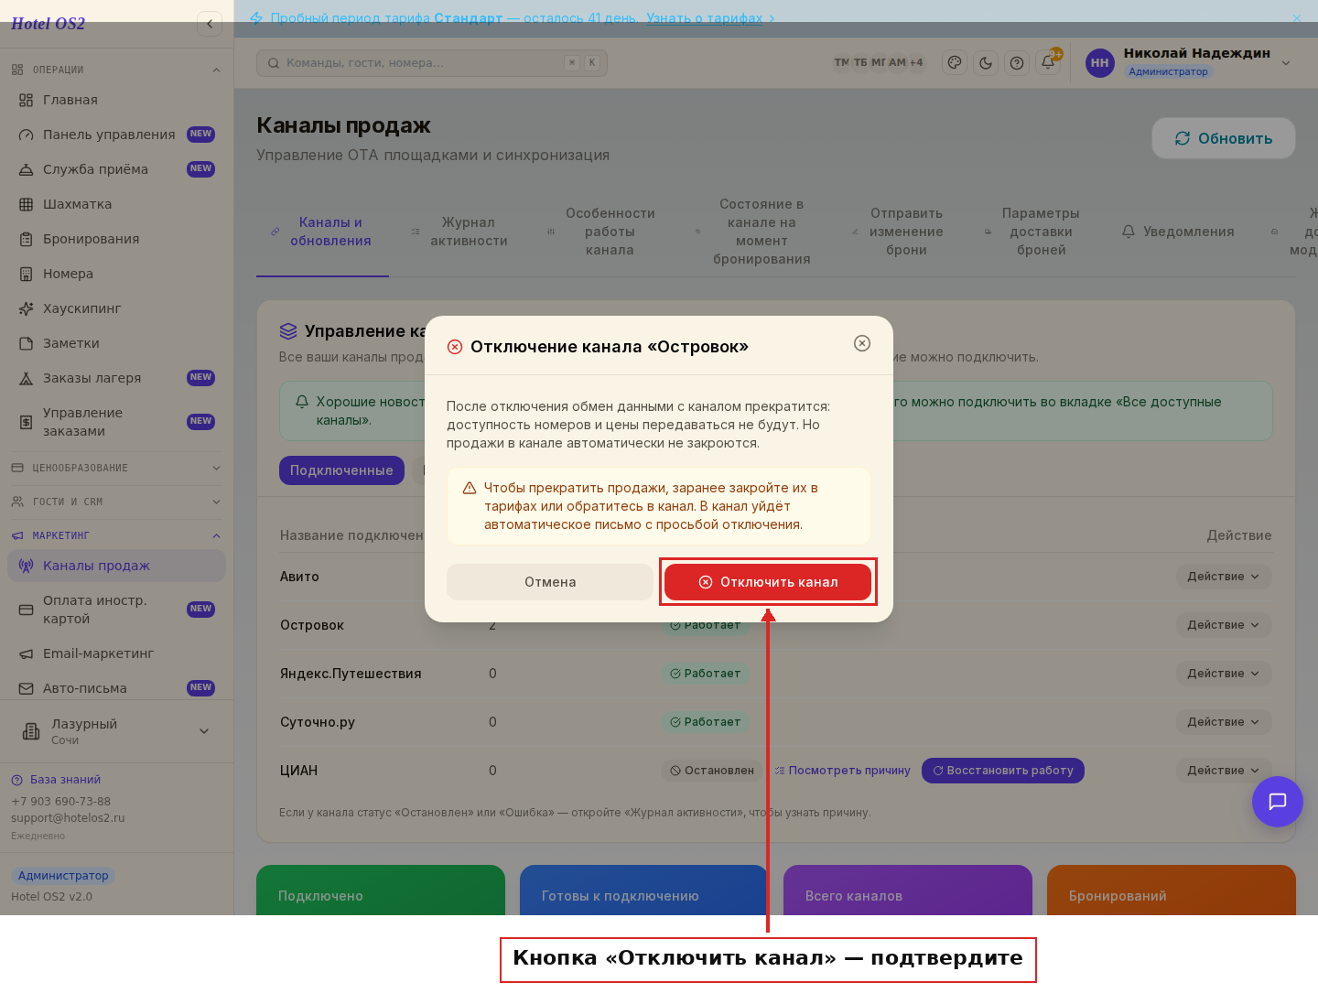Image resolution: width=1318 pixels, height=1004 pixels.
Task: Open the theme palette icon
Action: (x=955, y=63)
